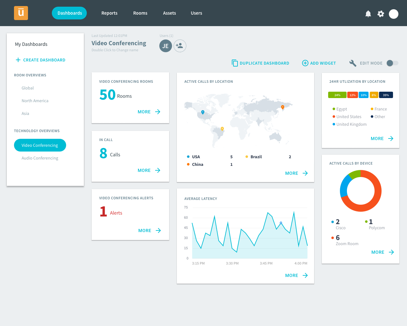Click the Video Conferencing dashboard title
The image size is (407, 326).
pyautogui.click(x=119, y=43)
